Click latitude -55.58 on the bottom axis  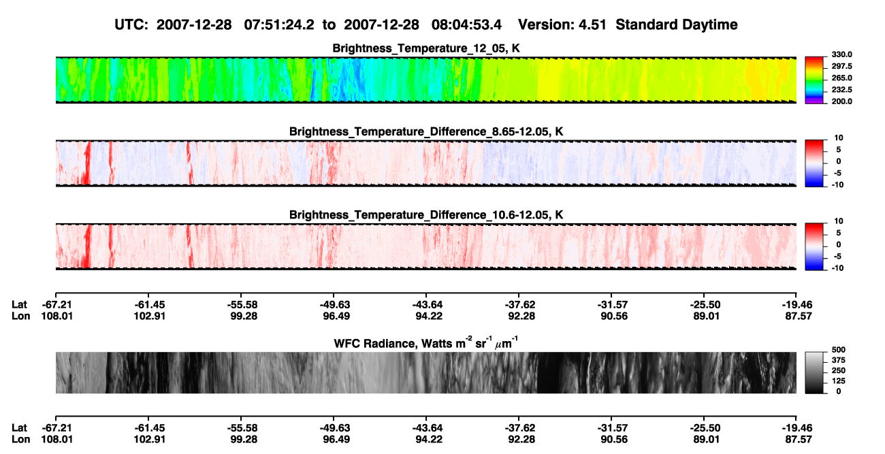242,427
